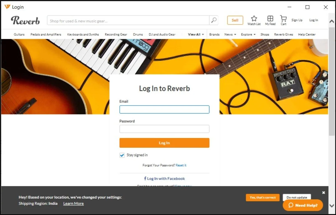Open the Guitars category
Image resolution: width=336 pixels, height=215 pixels.
point(19,34)
